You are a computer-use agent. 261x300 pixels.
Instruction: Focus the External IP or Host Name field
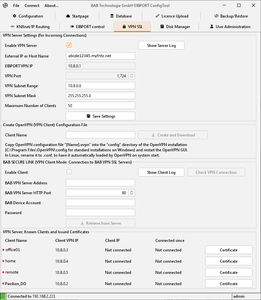click(x=100, y=56)
